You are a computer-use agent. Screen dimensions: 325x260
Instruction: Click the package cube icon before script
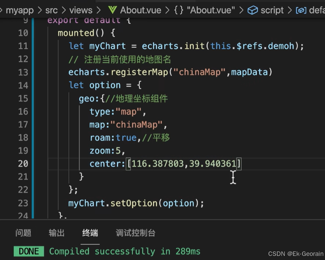click(253, 10)
